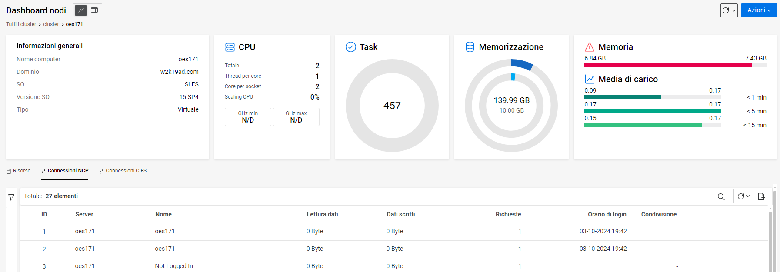The image size is (780, 272).
Task: Open the Connessioni CIFS tab
Action: click(x=123, y=171)
